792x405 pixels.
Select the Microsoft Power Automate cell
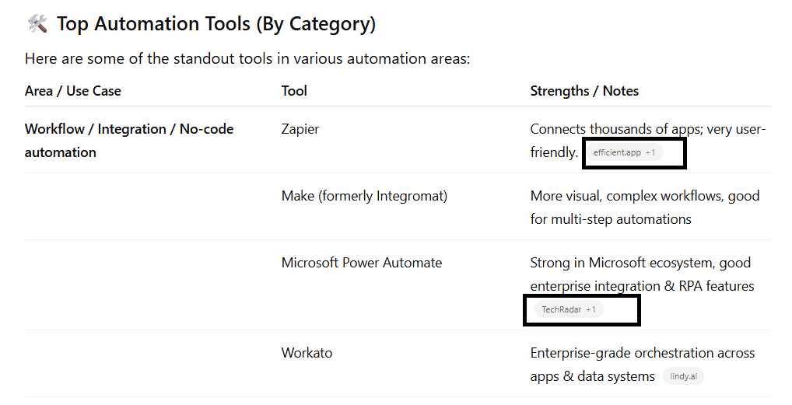coord(362,263)
